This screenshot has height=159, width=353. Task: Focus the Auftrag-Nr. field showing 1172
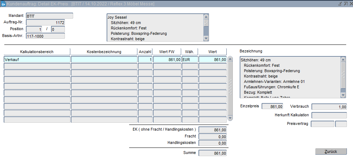[x=45, y=22]
